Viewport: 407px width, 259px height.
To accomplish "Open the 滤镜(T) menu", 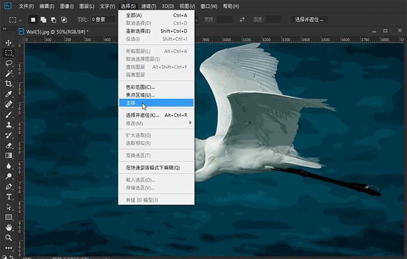I will (149, 6).
